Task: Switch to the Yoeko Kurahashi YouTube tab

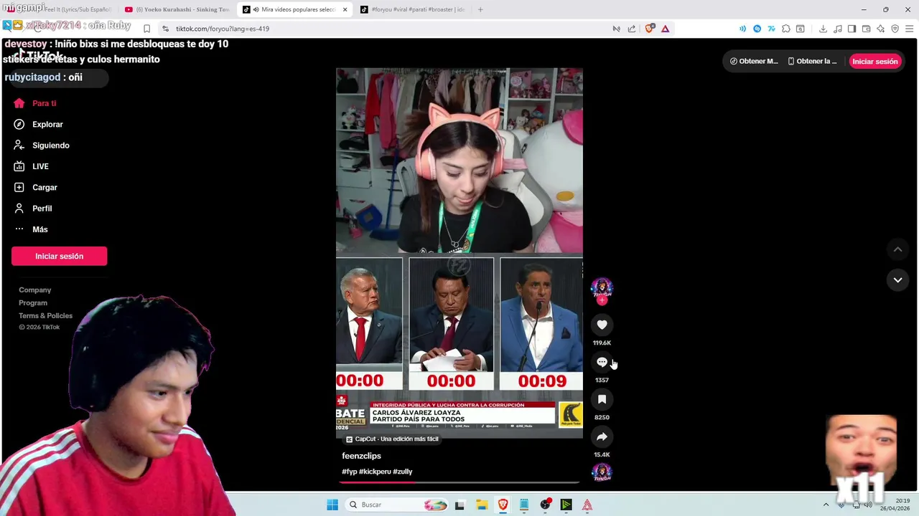Action: (x=178, y=9)
